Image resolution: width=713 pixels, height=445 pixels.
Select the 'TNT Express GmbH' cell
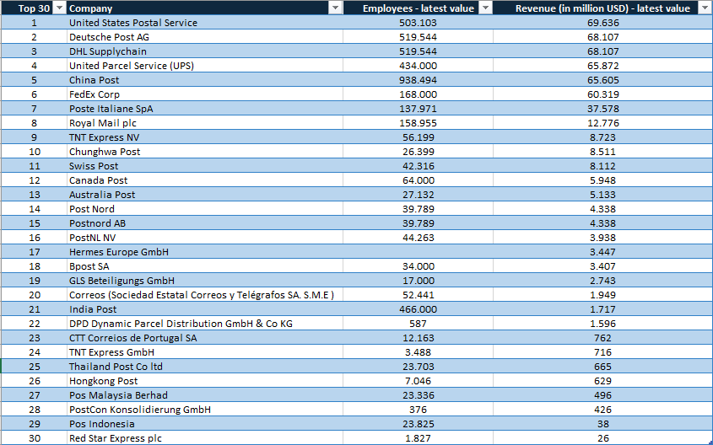tap(205, 352)
